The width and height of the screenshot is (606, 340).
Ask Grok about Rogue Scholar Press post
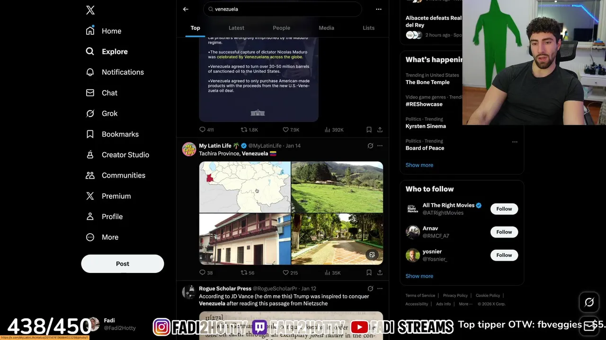pos(370,288)
